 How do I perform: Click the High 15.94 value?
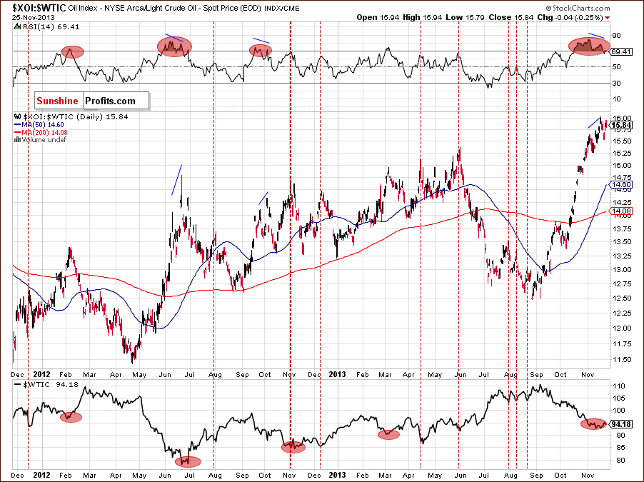tap(423, 17)
